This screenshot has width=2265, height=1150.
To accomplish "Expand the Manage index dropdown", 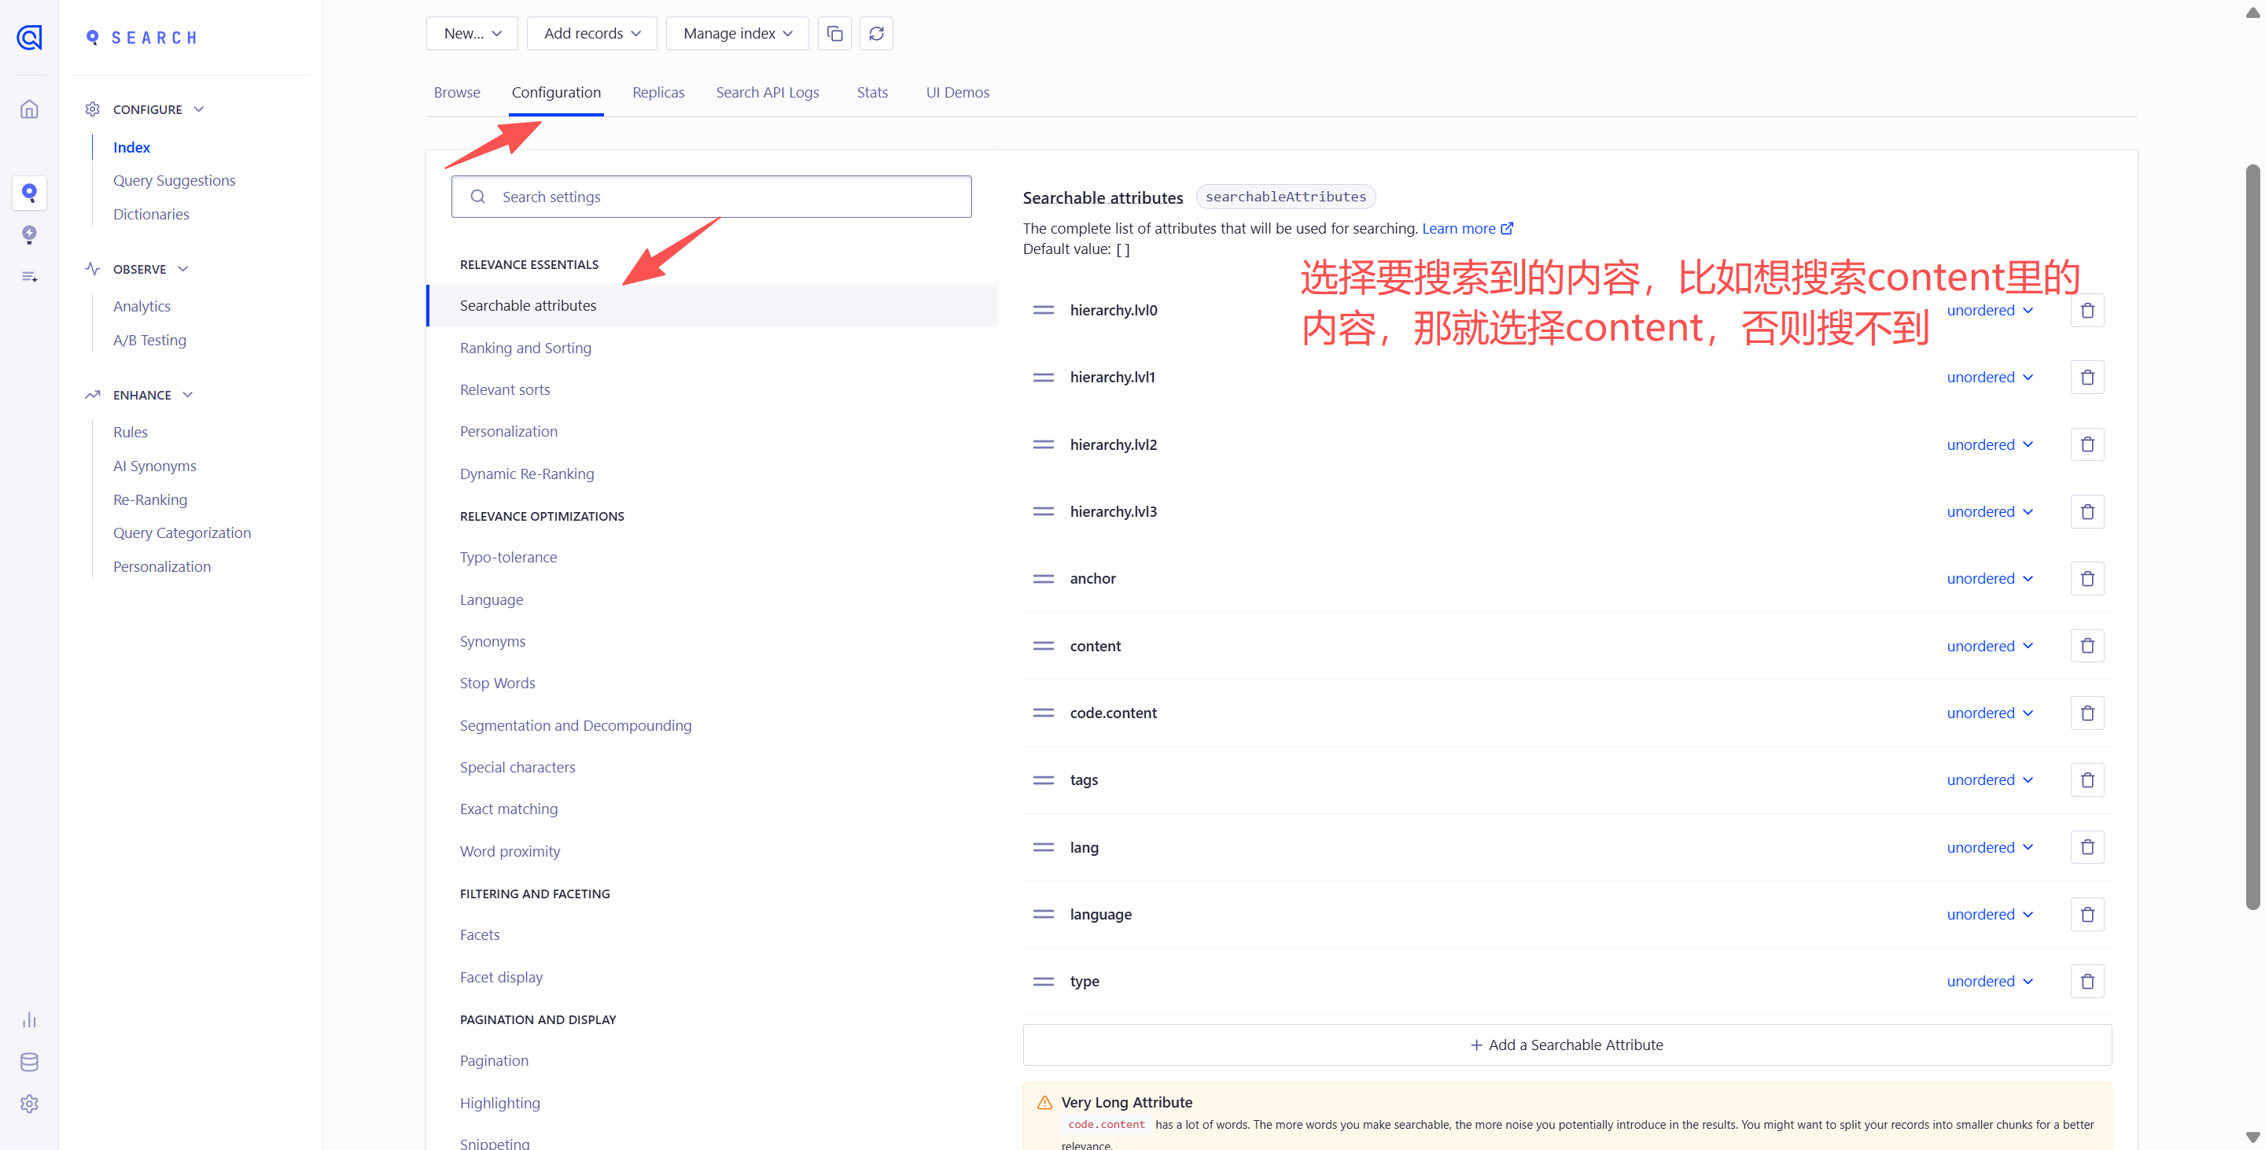I will [737, 33].
